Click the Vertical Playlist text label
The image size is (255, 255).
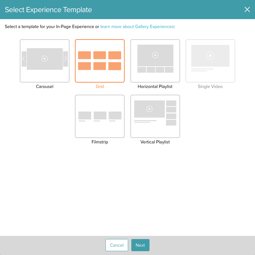(155, 142)
